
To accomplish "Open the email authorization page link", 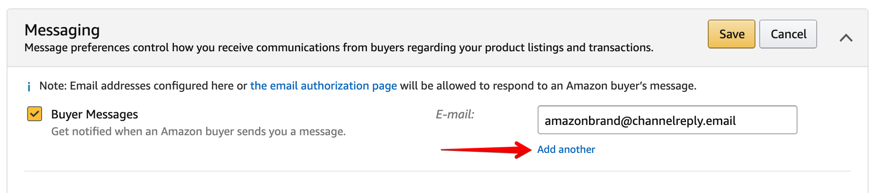I will click(323, 86).
